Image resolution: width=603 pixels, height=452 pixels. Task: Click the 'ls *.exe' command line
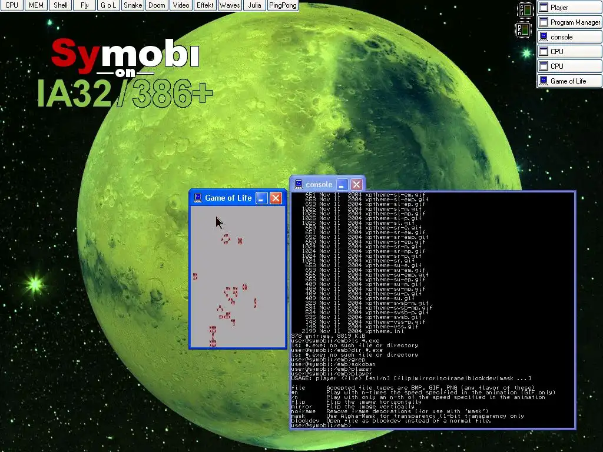(x=335, y=341)
